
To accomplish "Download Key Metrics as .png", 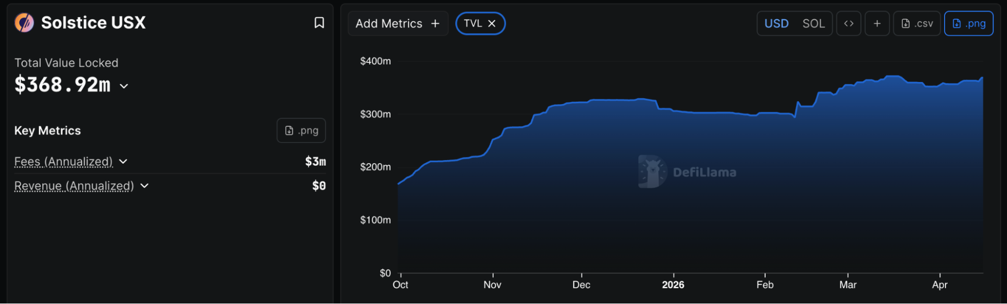I will pyautogui.click(x=301, y=131).
